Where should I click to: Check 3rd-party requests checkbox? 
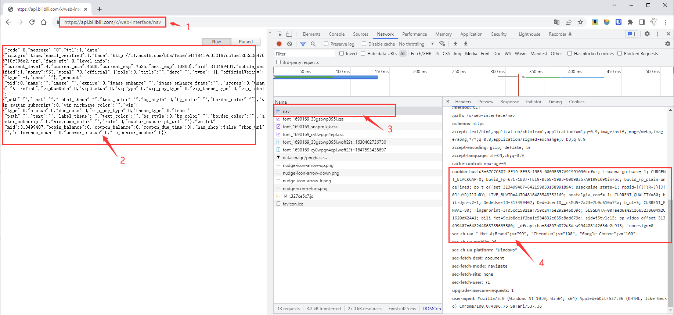tap(278, 62)
